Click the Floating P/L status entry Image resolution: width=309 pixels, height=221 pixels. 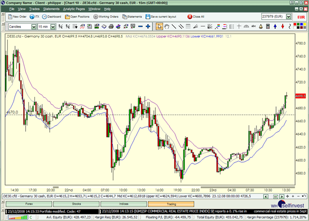pyautogui.click(x=168, y=217)
